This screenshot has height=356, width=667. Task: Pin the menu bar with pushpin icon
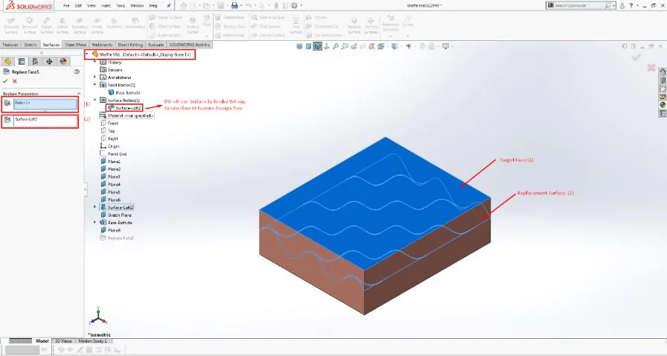[169, 5]
